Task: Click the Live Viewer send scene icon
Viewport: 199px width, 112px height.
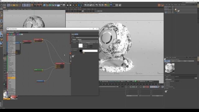Action: (67, 11)
